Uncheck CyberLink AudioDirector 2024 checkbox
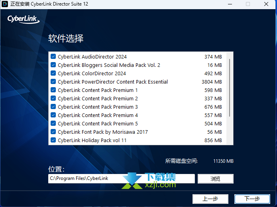This screenshot has width=277, height=207. click(53, 57)
